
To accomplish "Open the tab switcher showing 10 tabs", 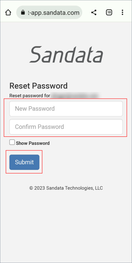I will click(109, 12).
